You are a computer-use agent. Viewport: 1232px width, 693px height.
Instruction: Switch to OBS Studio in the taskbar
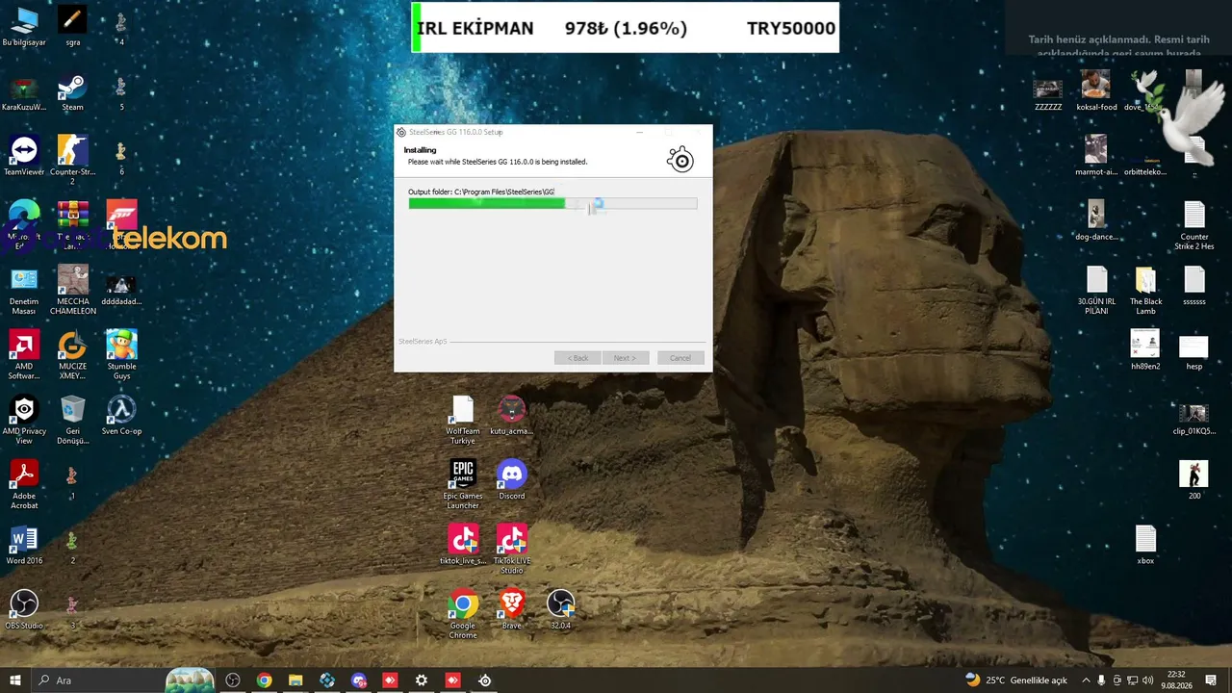(x=233, y=680)
